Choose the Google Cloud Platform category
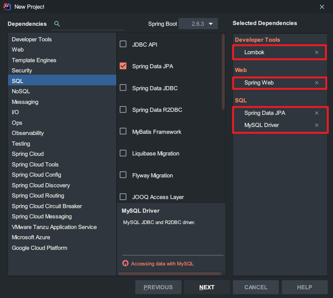Image resolution: width=333 pixels, height=298 pixels. click(62, 248)
